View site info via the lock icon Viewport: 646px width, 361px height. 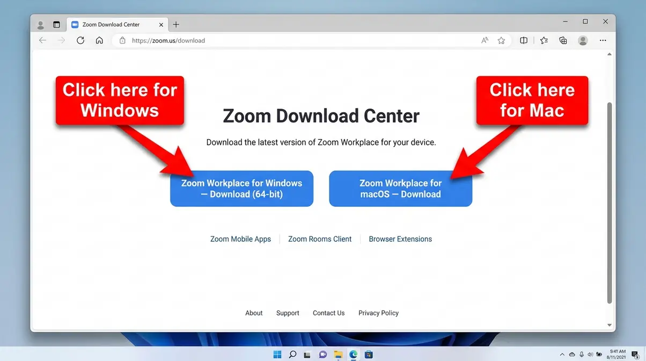pos(122,40)
